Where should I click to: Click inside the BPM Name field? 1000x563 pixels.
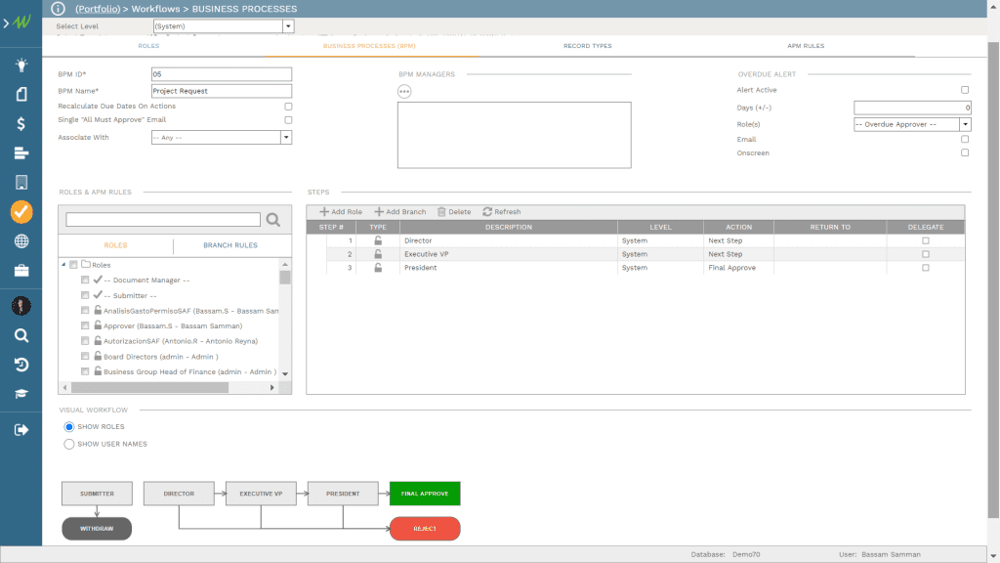[222, 91]
